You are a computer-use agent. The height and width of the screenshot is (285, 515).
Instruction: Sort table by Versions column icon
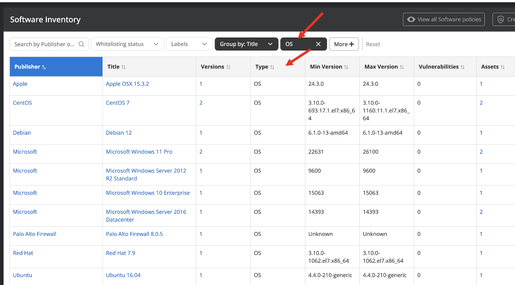click(x=228, y=67)
